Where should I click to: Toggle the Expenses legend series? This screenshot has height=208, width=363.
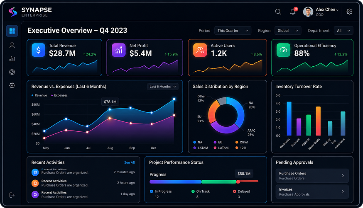tap(59, 95)
